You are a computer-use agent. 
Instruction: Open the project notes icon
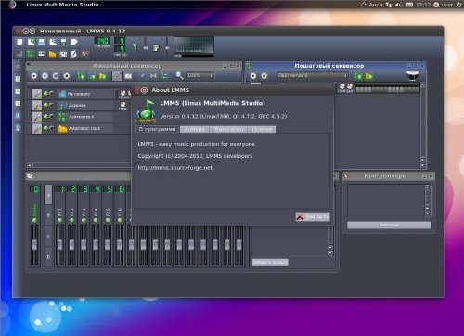74,54
